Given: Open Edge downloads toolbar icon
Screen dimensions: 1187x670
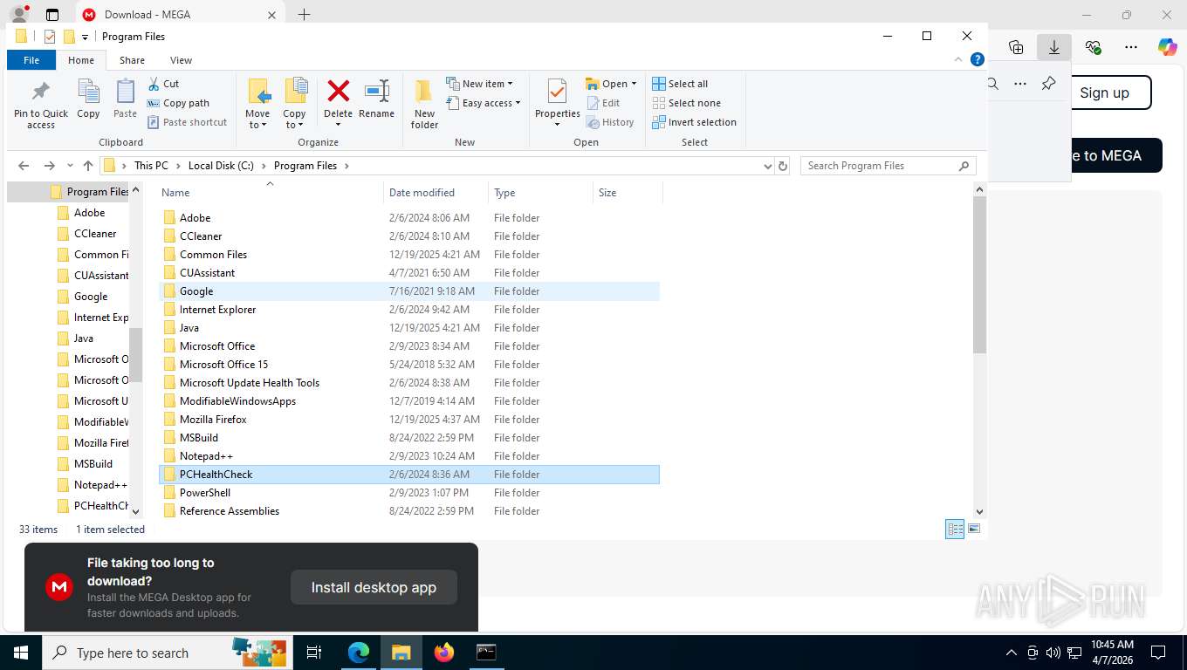Looking at the screenshot, I should [1054, 47].
